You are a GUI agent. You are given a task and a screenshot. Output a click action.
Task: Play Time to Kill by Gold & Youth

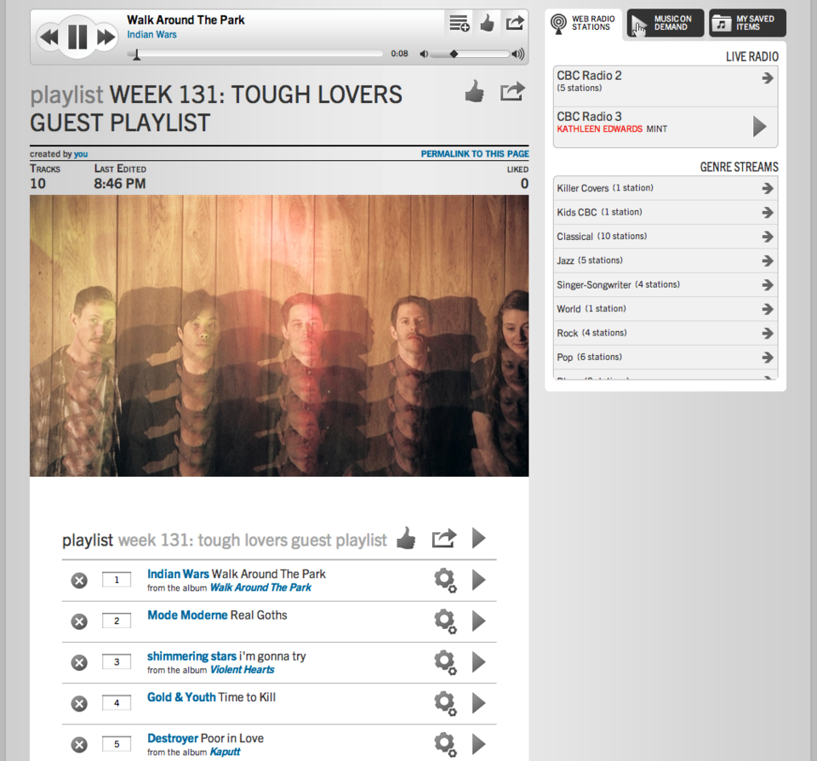479,703
